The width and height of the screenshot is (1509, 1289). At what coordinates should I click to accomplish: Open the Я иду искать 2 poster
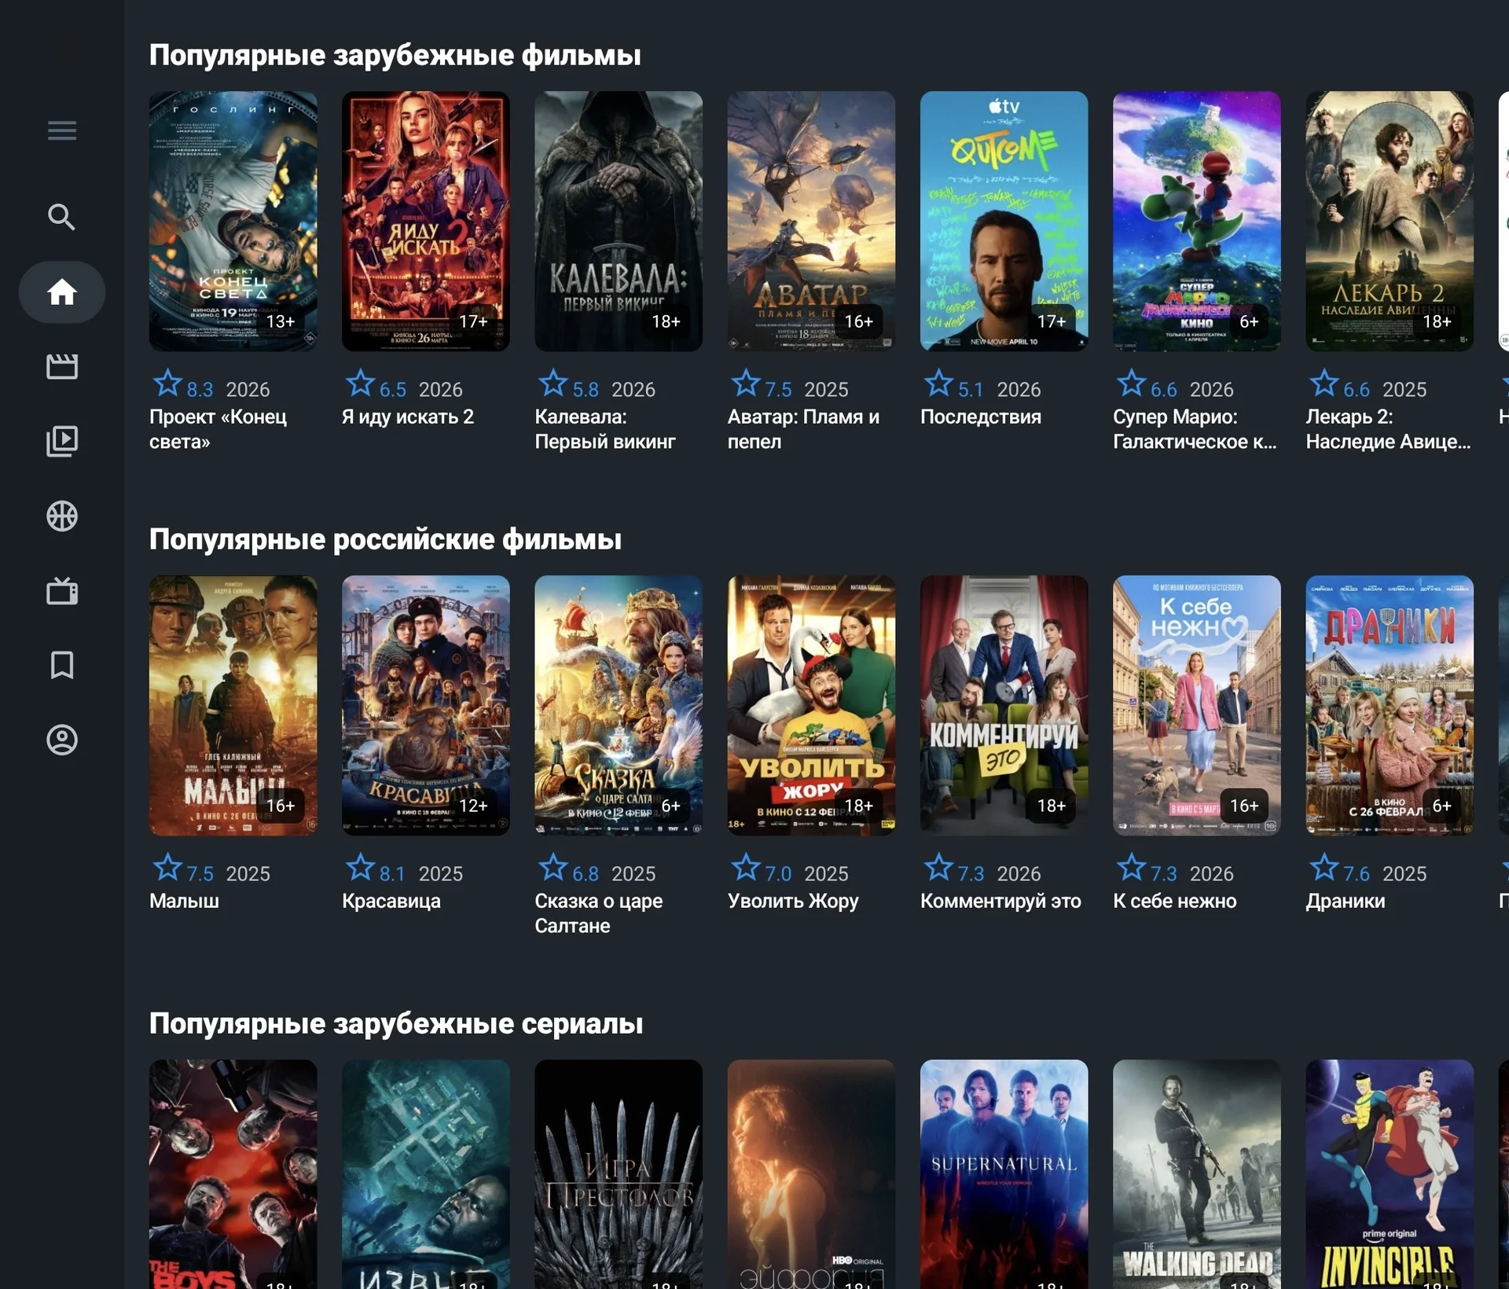(x=426, y=221)
